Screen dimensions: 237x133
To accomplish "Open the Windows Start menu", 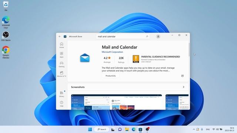I will [90, 129].
